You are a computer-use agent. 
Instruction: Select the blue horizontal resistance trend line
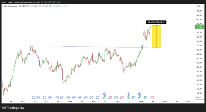pyautogui.click(x=90, y=47)
